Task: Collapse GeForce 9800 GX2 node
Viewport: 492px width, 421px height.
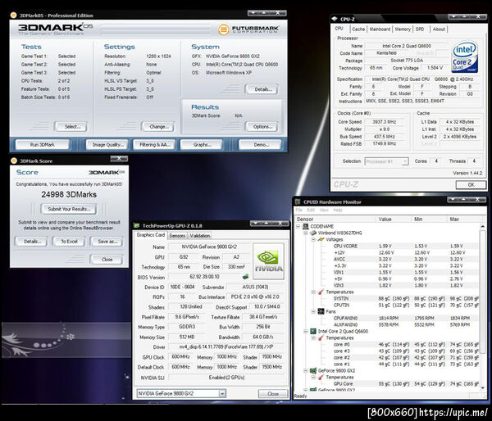Action: [306, 370]
